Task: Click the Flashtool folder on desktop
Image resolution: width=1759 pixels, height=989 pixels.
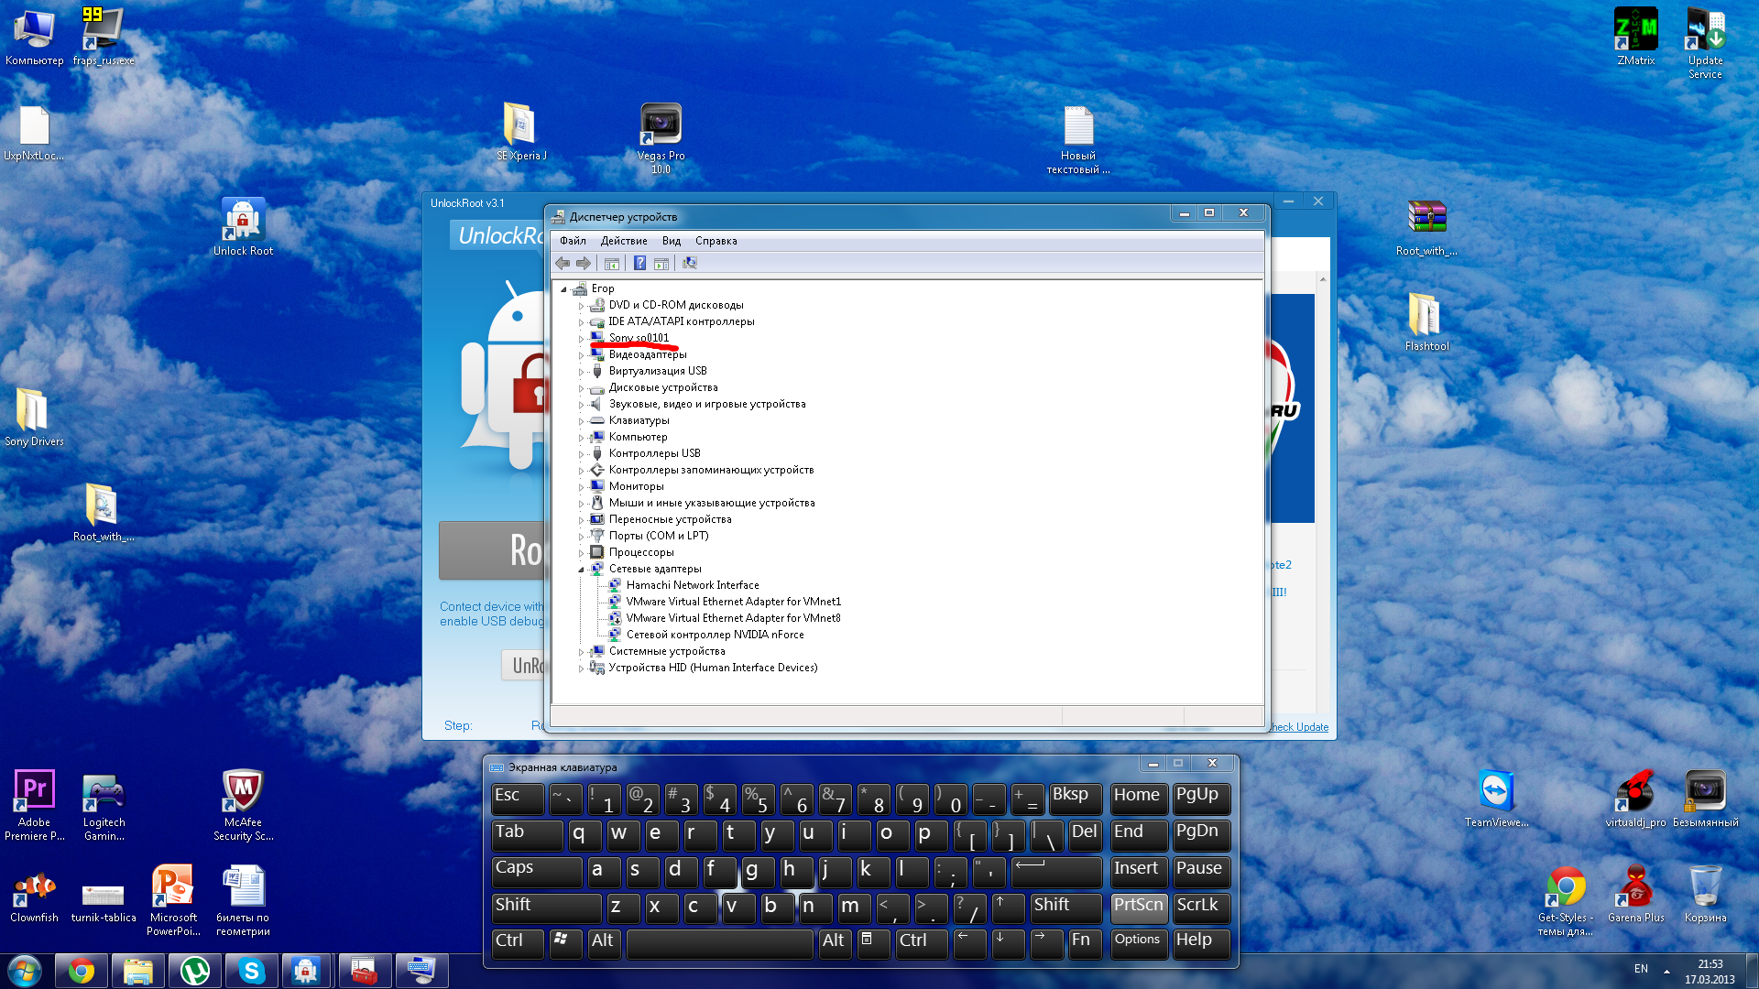Action: [x=1426, y=322]
